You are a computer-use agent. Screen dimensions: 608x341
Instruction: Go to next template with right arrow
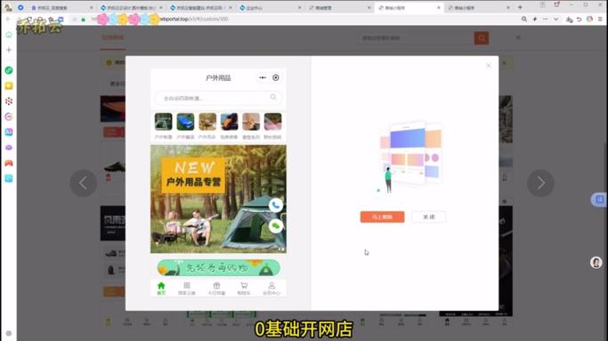pos(540,183)
